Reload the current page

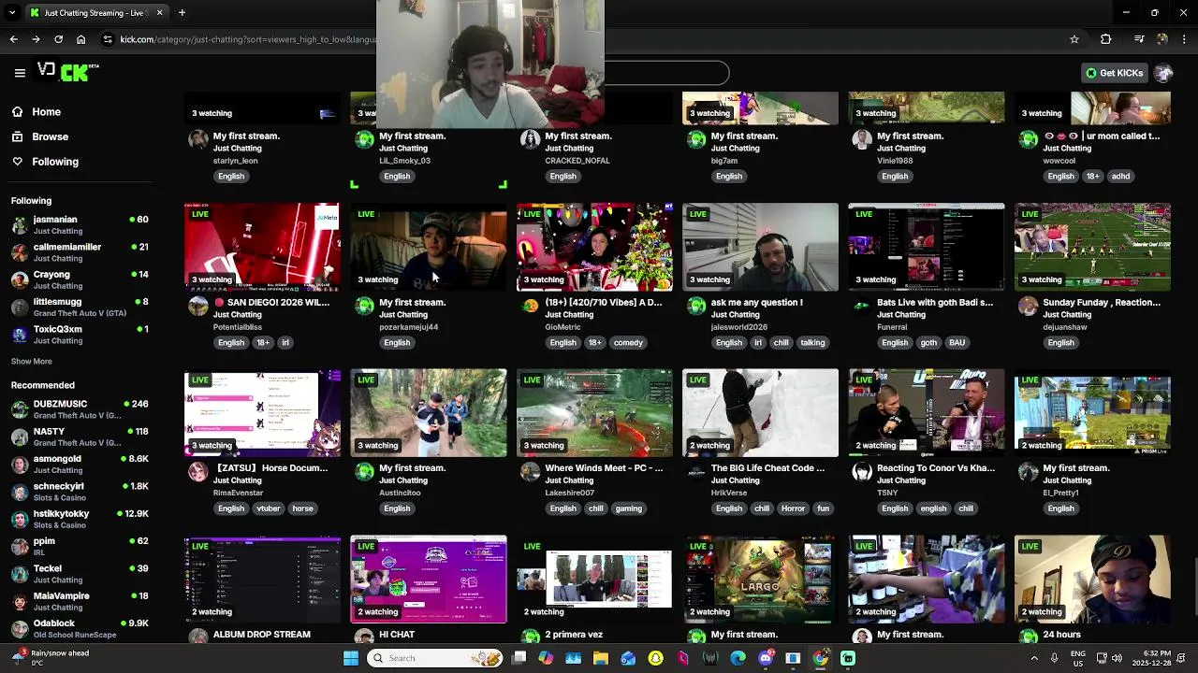(x=58, y=39)
